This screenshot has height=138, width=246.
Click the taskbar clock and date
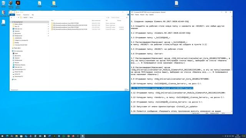(x=238, y=136)
